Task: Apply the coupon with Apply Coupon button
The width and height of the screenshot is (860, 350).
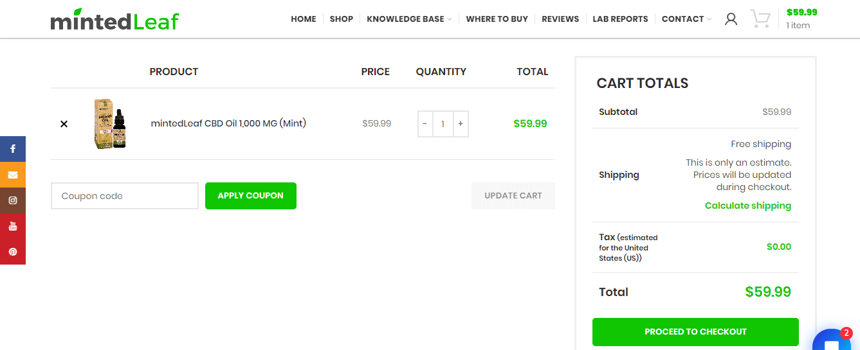Action: (x=251, y=196)
